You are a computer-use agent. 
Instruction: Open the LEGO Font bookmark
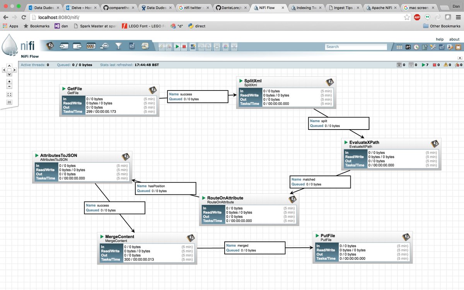click(x=143, y=26)
